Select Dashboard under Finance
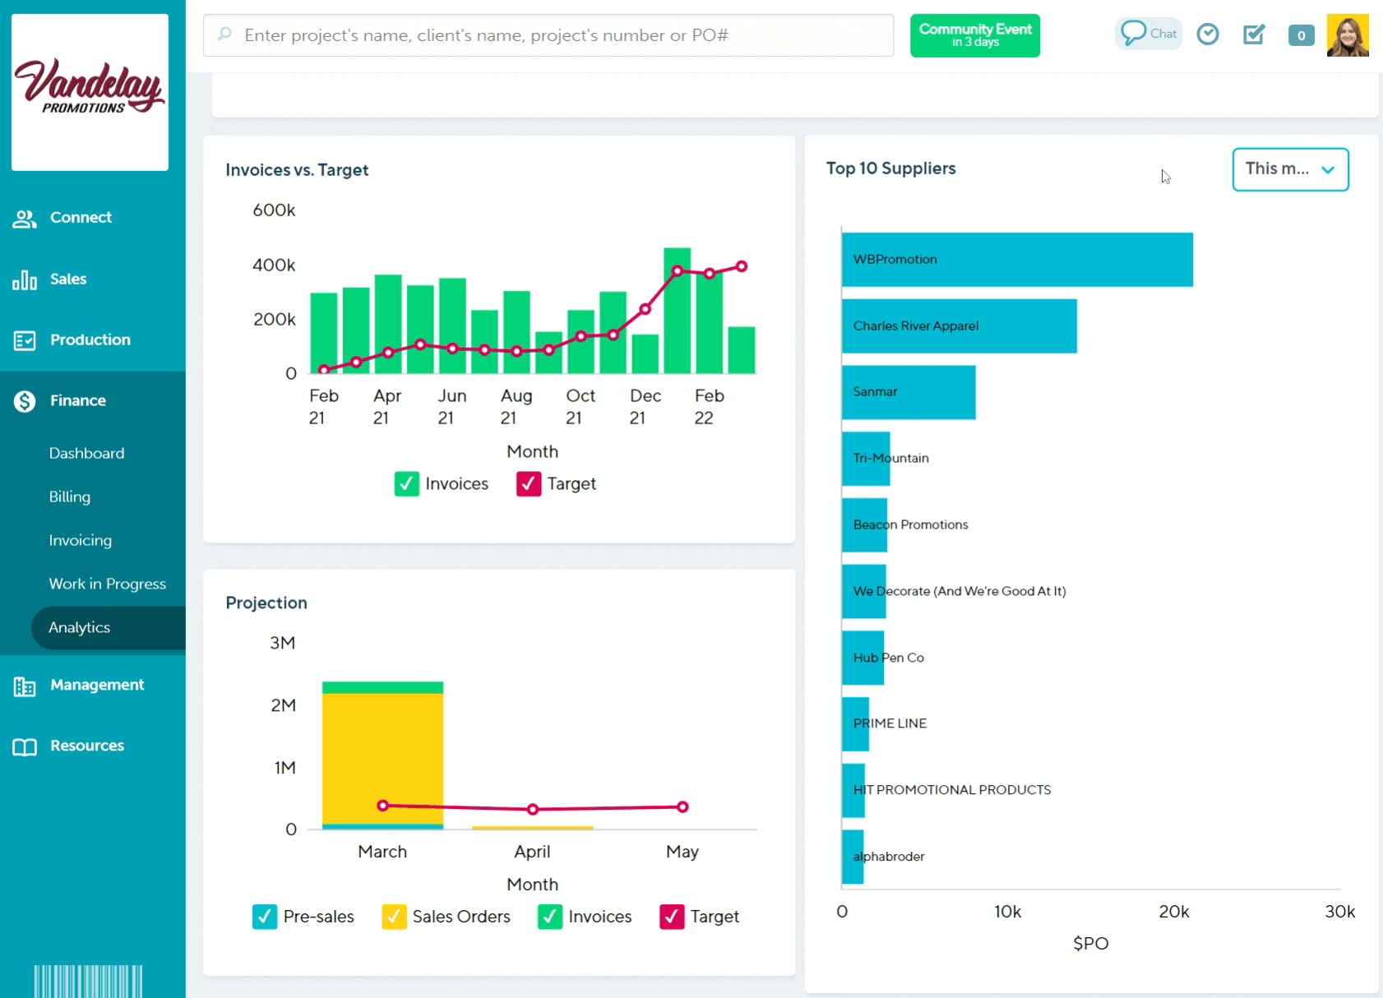This screenshot has height=998, width=1383. click(x=86, y=453)
